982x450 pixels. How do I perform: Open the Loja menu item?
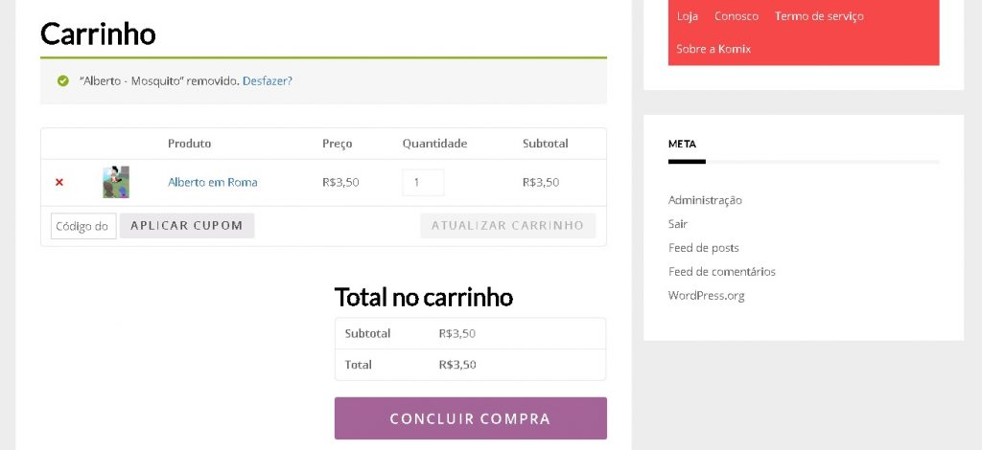688,16
